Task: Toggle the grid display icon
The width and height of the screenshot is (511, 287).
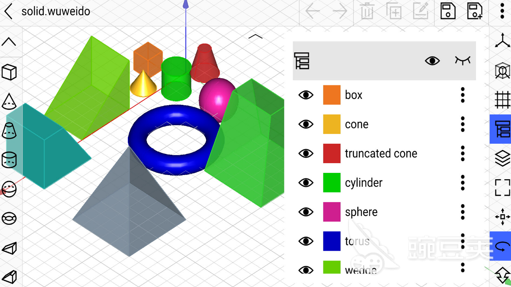Action: coord(503,100)
